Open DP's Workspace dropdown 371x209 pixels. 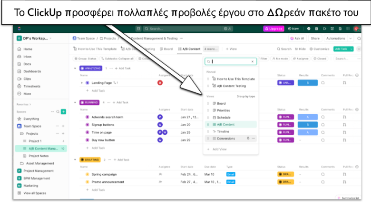(x=34, y=38)
